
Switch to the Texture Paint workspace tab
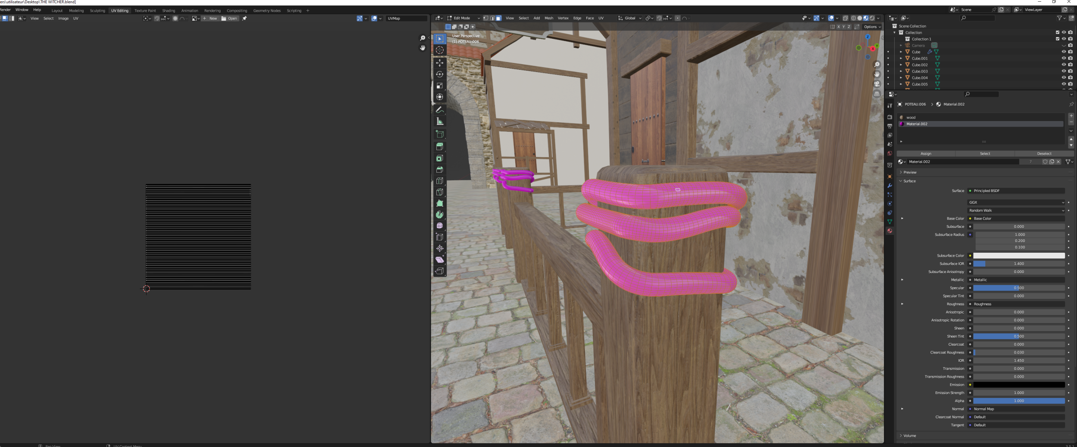tap(145, 11)
